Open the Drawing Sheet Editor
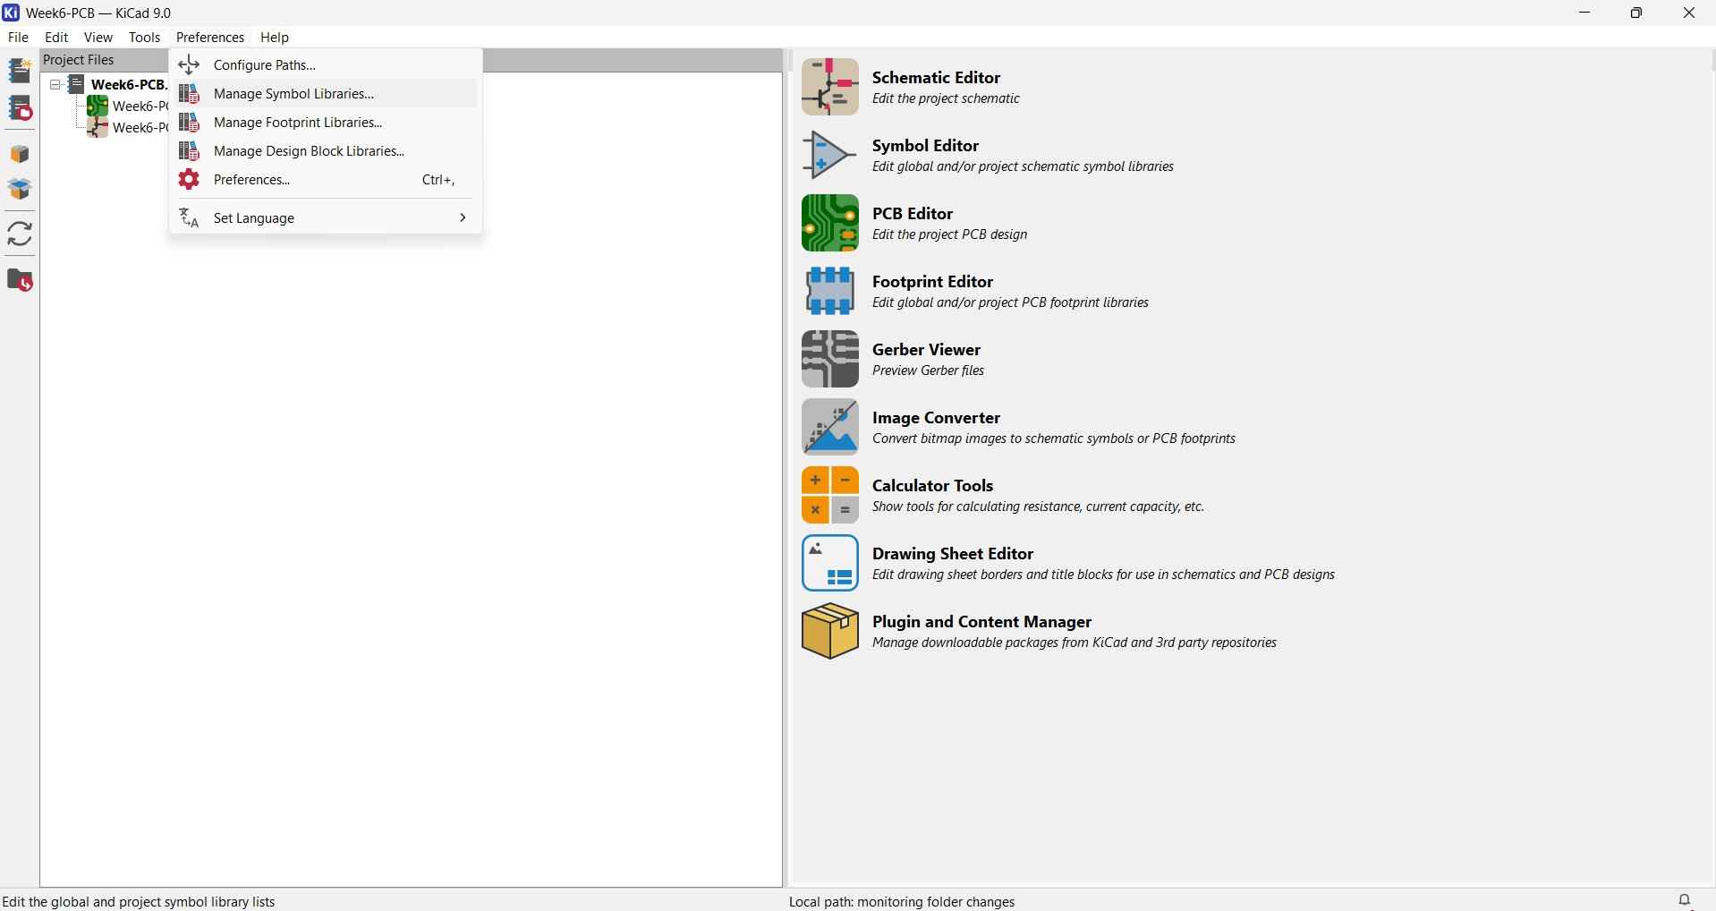The height and width of the screenshot is (911, 1716). coord(952,563)
